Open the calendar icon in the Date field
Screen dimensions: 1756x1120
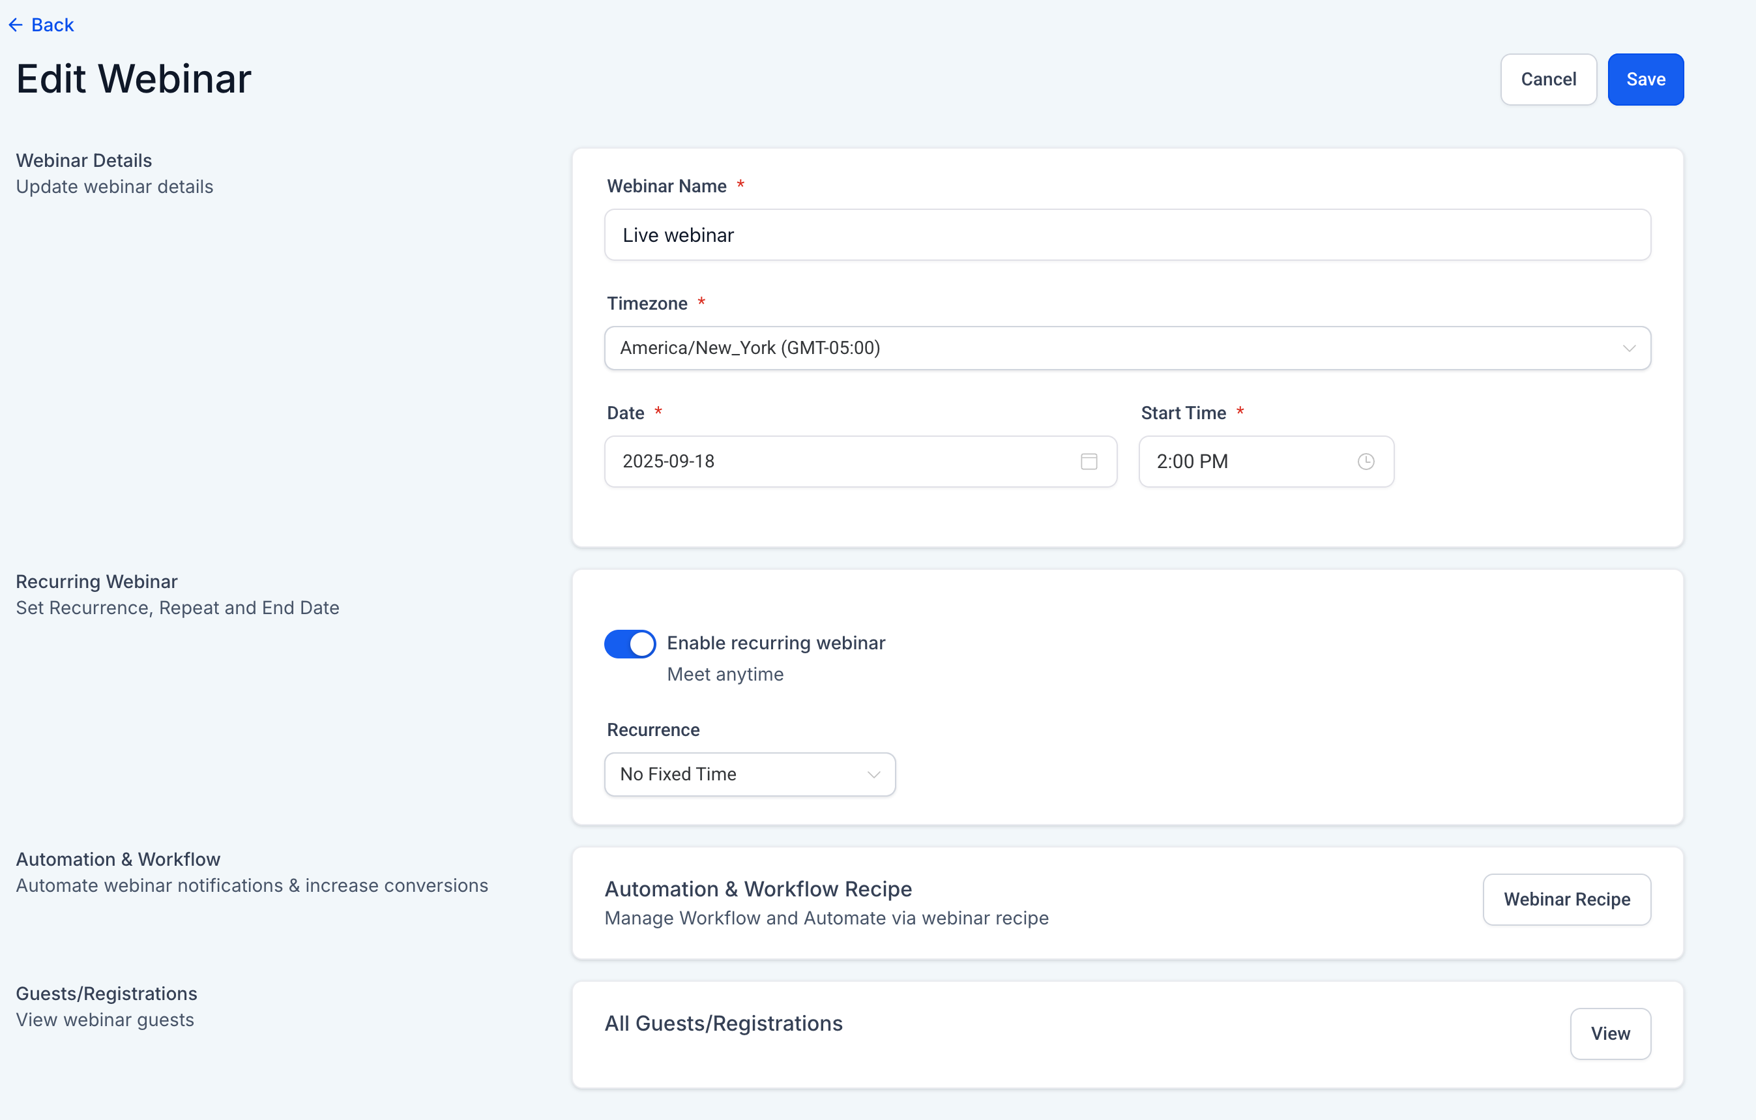pos(1089,461)
